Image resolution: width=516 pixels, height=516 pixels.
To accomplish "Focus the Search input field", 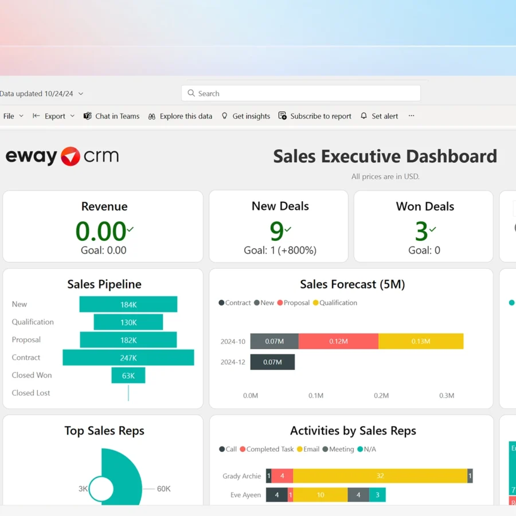I will pyautogui.click(x=304, y=93).
